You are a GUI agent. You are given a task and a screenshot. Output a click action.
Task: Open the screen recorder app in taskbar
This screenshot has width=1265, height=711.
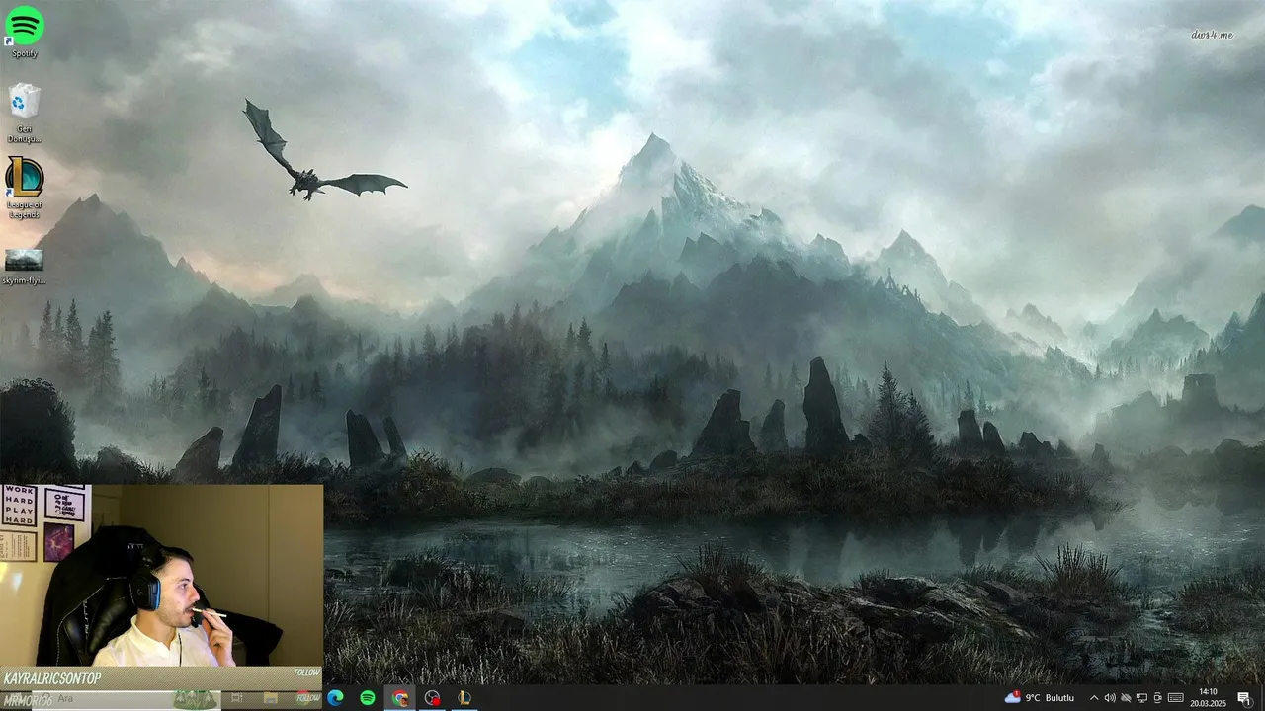[x=432, y=698]
